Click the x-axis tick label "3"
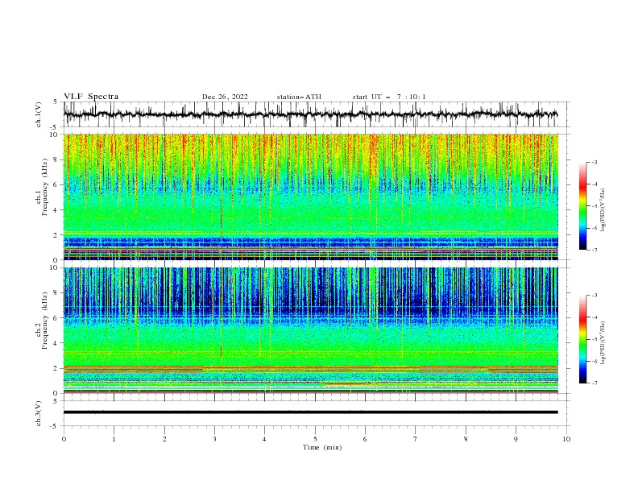Viewport: 638px width, 493px height. (x=214, y=439)
